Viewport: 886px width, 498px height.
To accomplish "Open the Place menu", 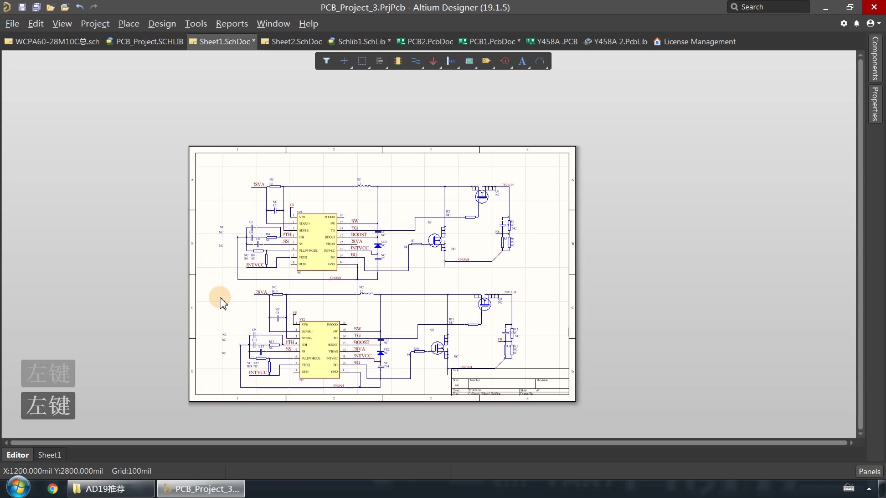I will [128, 23].
